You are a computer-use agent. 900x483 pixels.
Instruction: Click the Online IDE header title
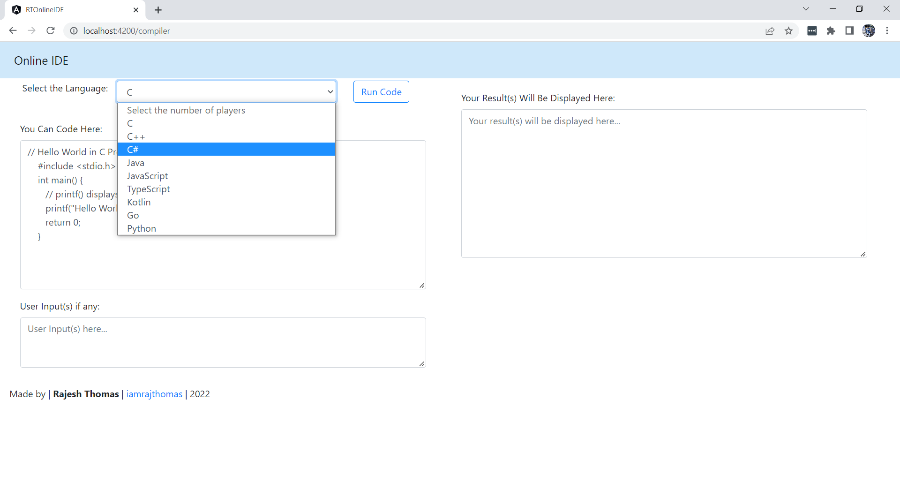pyautogui.click(x=41, y=60)
